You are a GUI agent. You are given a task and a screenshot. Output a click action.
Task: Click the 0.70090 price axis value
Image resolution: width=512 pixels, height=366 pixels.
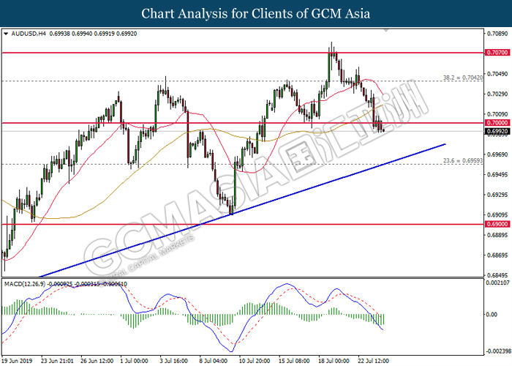pyautogui.click(x=497, y=114)
